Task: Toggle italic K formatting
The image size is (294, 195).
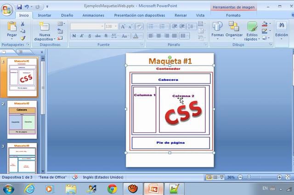Action: tap(82, 36)
